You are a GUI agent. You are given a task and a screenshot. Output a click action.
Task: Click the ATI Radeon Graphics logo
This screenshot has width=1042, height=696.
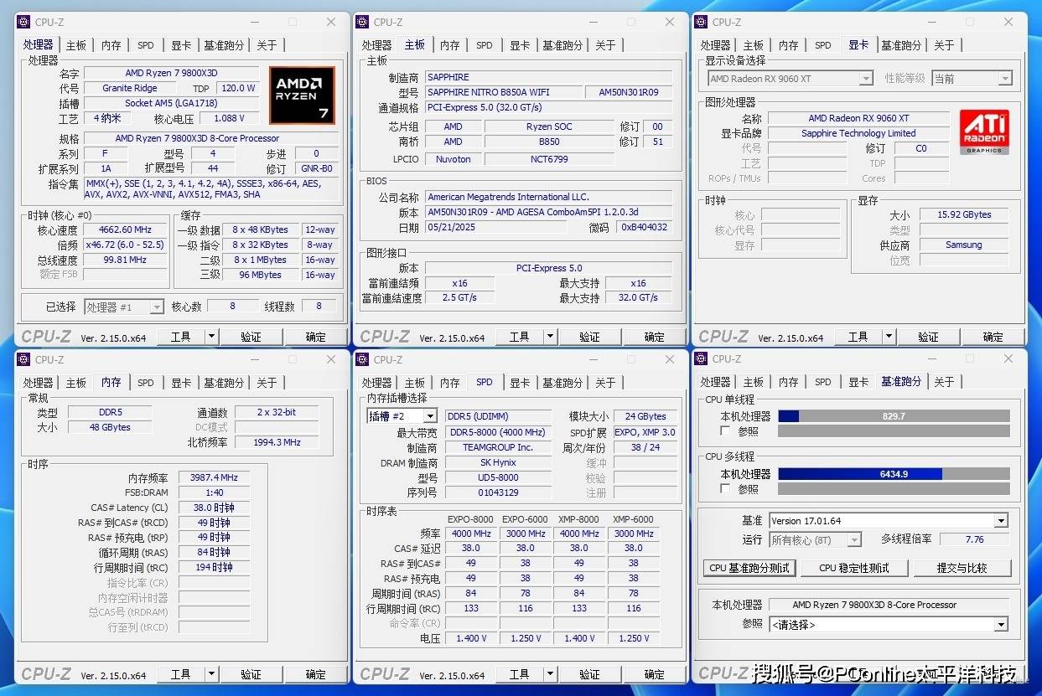[x=984, y=132]
